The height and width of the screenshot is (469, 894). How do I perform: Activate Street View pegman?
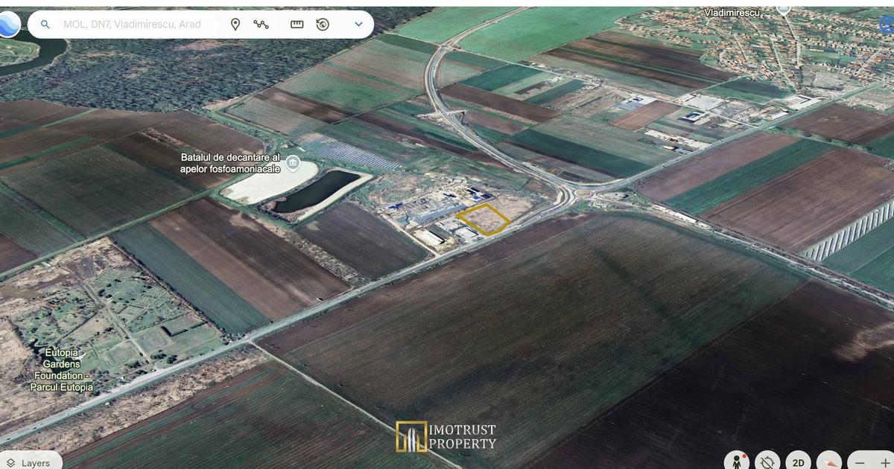(x=737, y=462)
